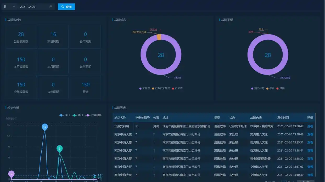
Task: Click the 7-value marker on trend chart
Action: [x=60, y=148]
